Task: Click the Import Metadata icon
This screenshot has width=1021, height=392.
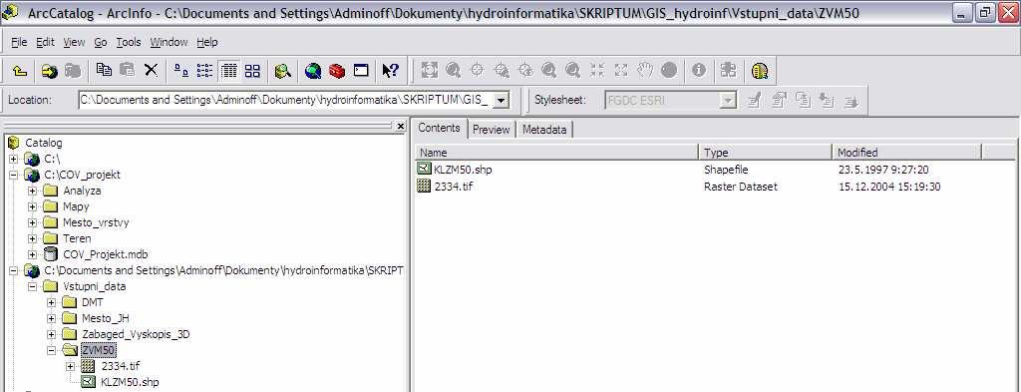Action: [x=827, y=101]
